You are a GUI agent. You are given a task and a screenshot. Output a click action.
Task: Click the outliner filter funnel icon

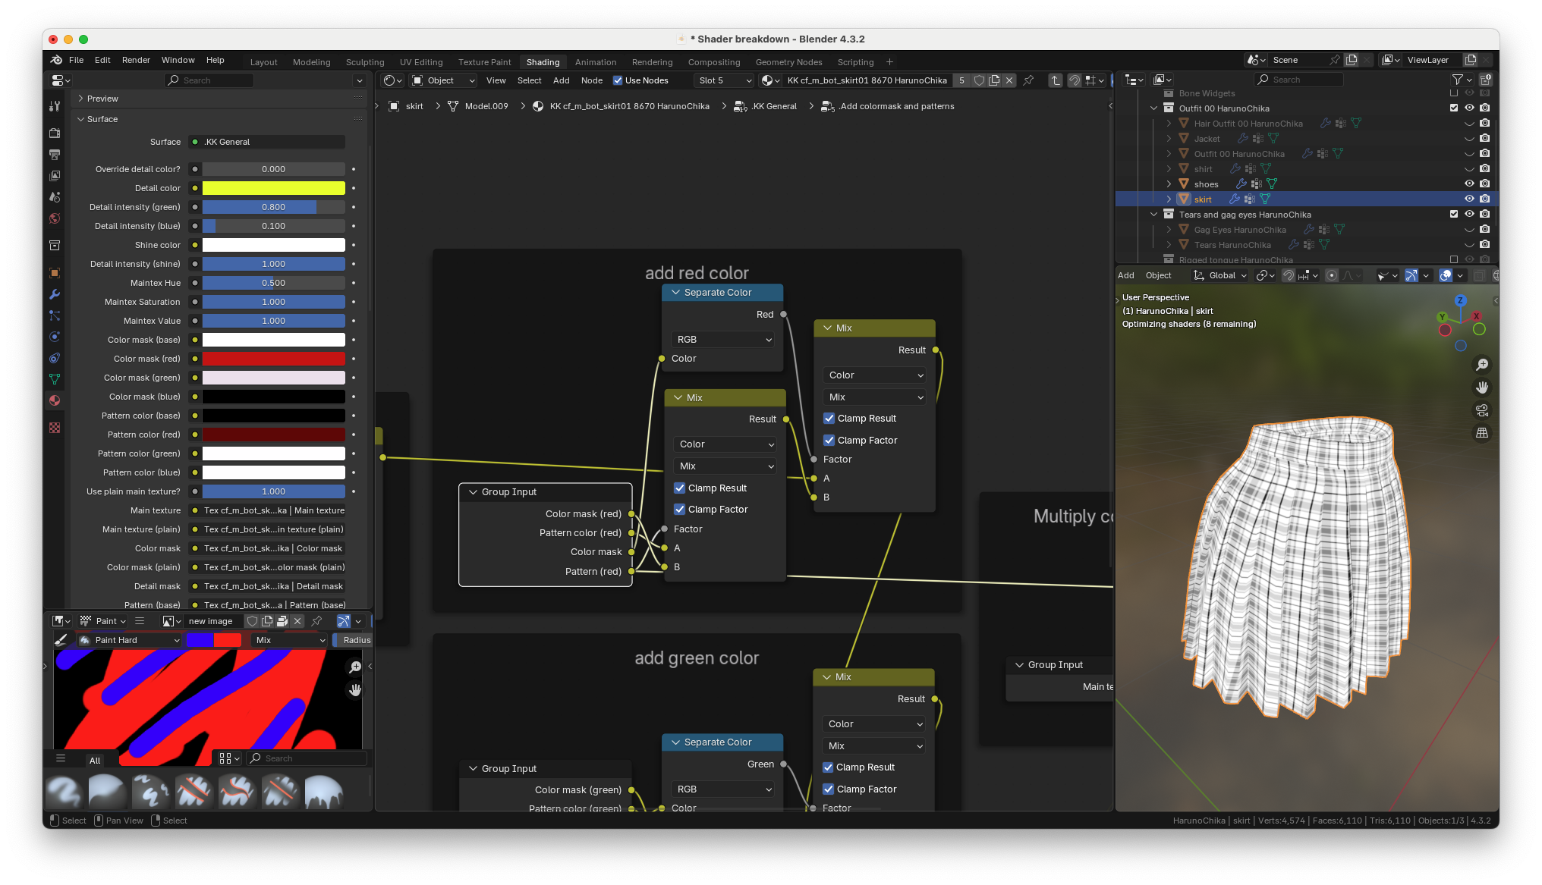(1457, 80)
